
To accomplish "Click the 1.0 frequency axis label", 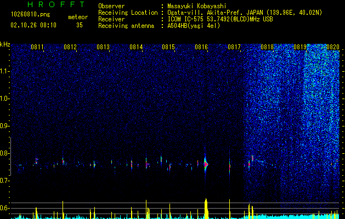I will pyautogui.click(x=4, y=99).
